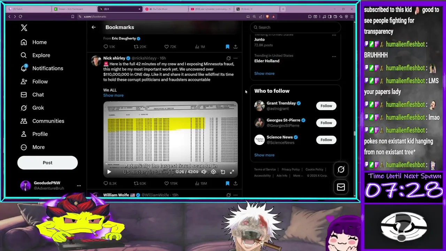
Task: Expand the More menu in sidebar
Action: (33, 147)
